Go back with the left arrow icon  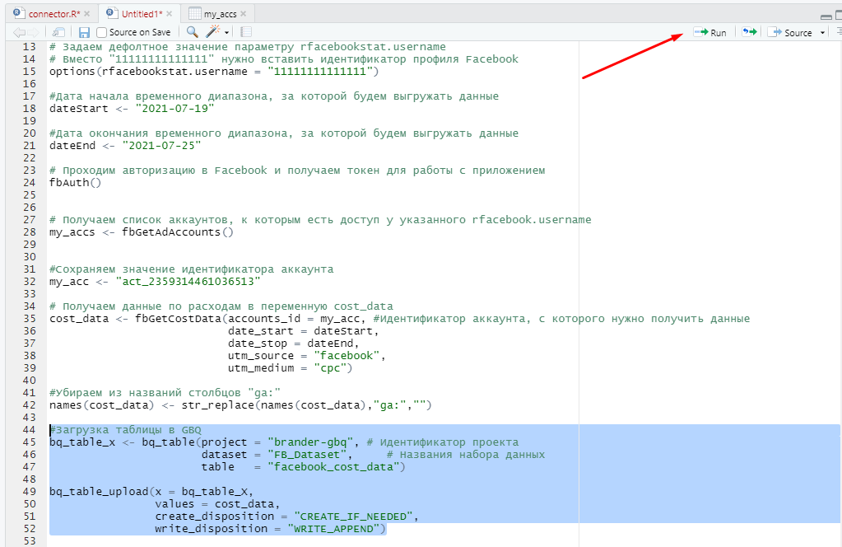17,32
